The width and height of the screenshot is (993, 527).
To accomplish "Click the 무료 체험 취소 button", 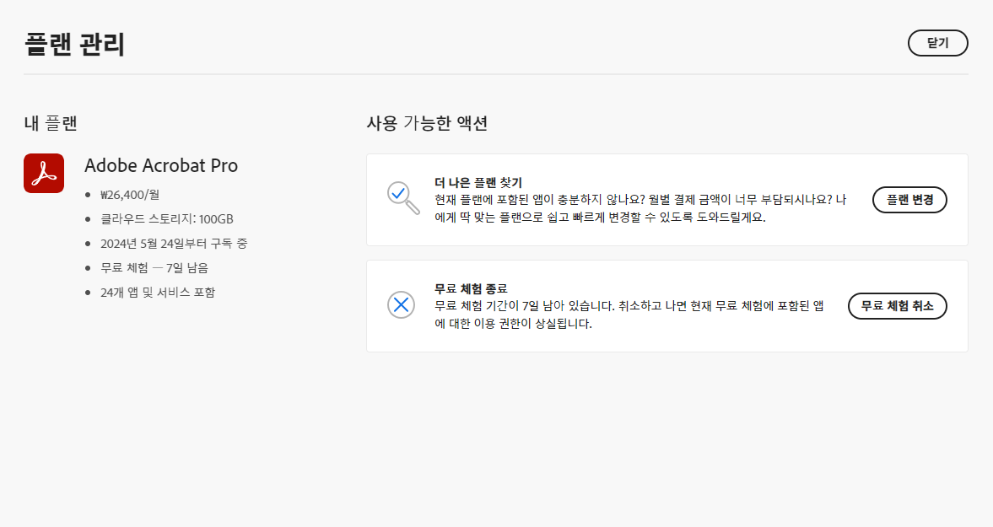I will pyautogui.click(x=898, y=306).
